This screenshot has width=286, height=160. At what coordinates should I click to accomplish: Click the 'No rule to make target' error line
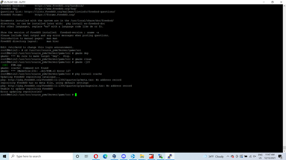pos(35,56)
